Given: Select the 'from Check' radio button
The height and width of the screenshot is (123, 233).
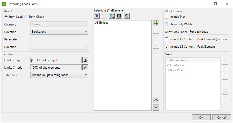Looking at the screenshot, I should click(26, 17).
